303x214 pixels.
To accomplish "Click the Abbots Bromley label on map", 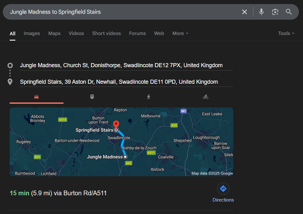I will (38, 119).
